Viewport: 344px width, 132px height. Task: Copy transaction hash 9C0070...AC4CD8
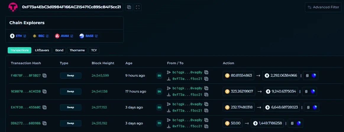[x=45, y=92]
